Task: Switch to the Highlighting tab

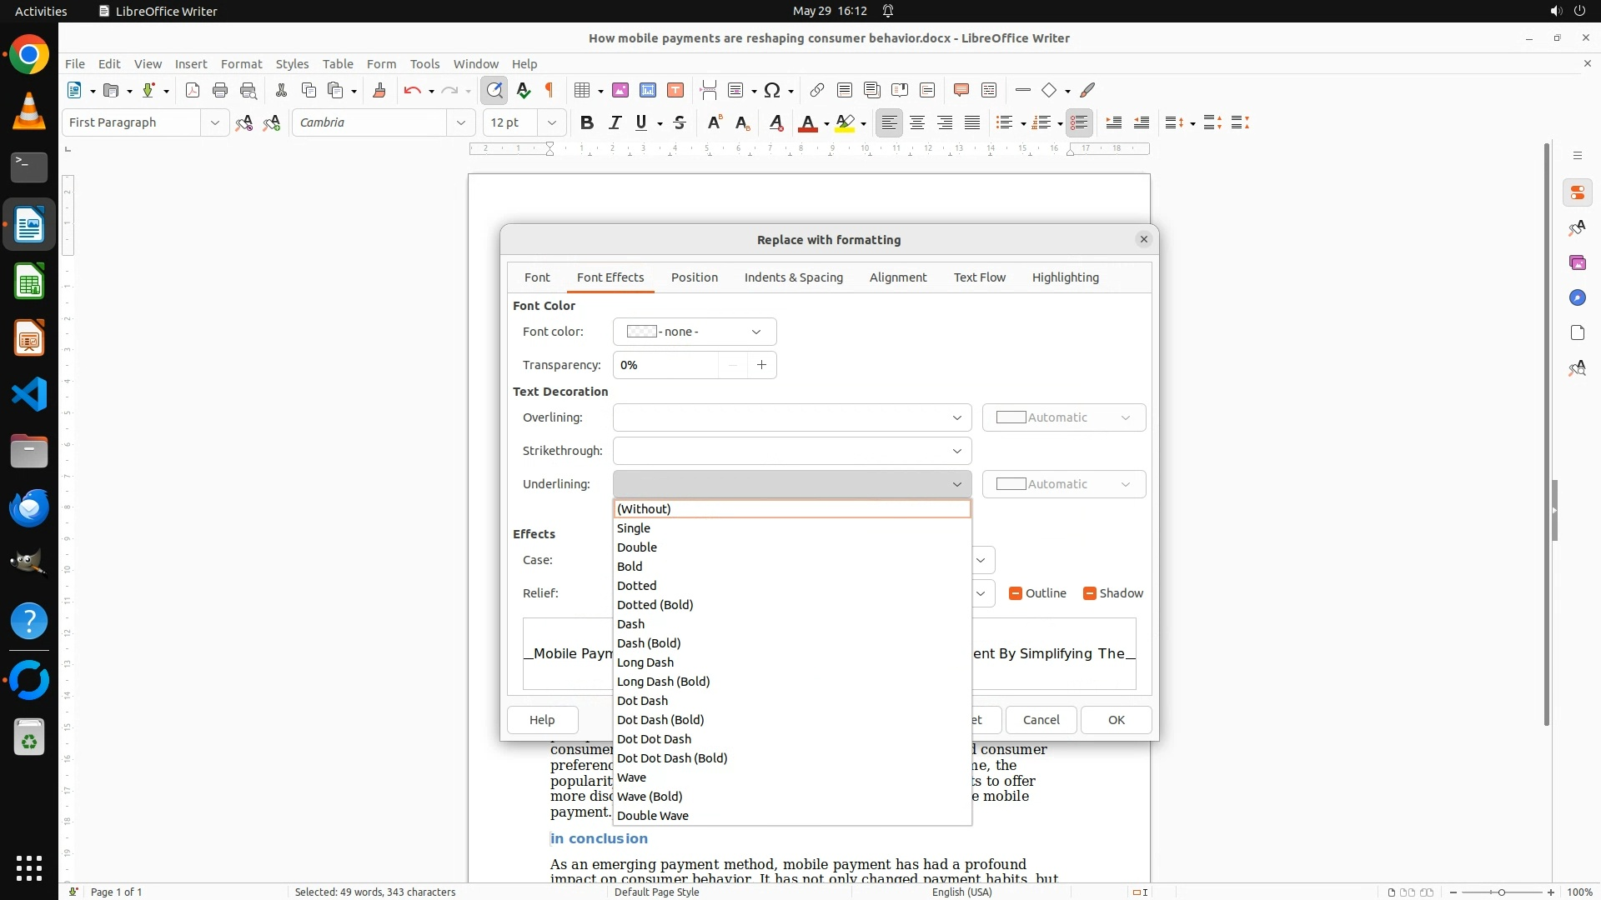Action: click(1065, 277)
